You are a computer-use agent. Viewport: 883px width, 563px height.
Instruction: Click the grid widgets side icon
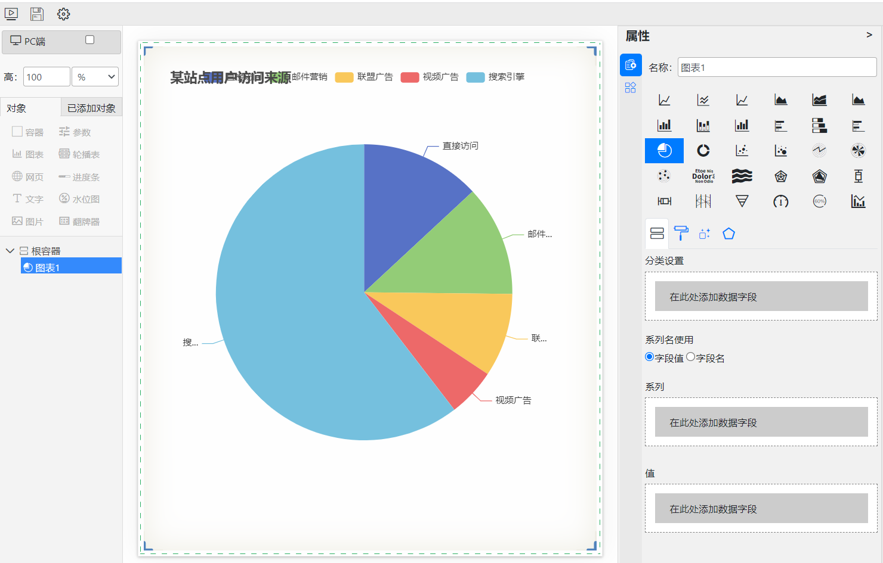[631, 88]
